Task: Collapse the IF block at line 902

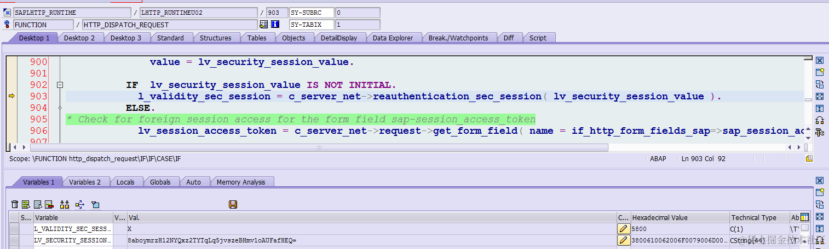Action: click(60, 85)
